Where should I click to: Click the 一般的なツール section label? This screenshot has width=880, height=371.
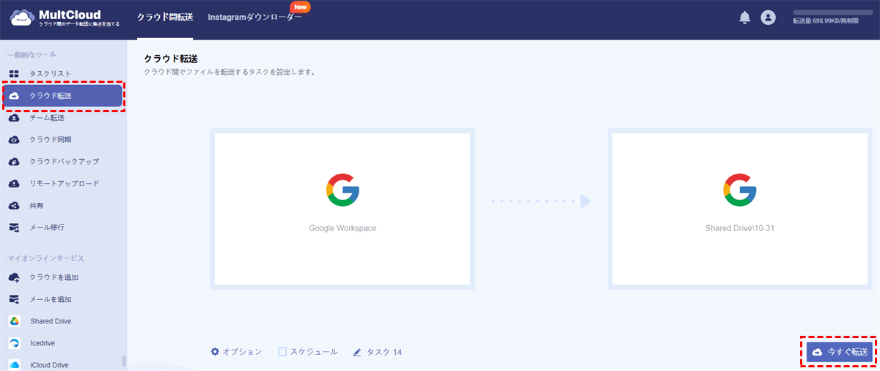[x=32, y=54]
